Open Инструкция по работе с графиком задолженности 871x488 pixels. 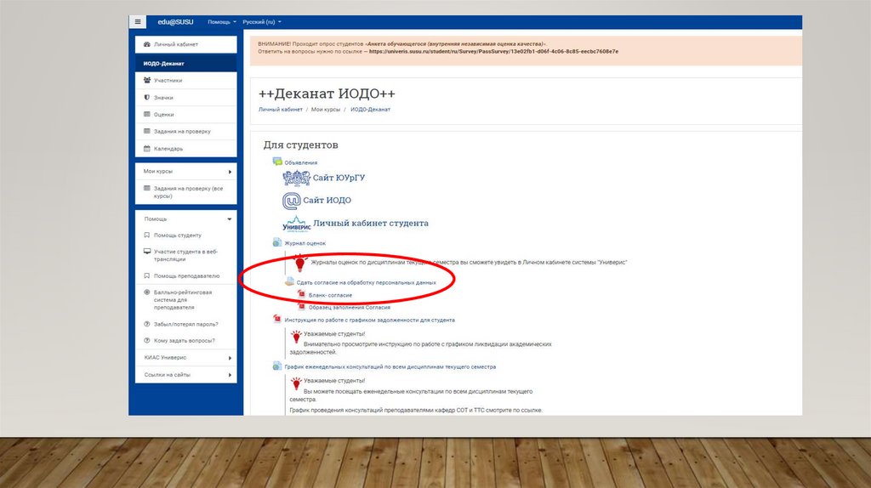pyautogui.click(x=369, y=321)
